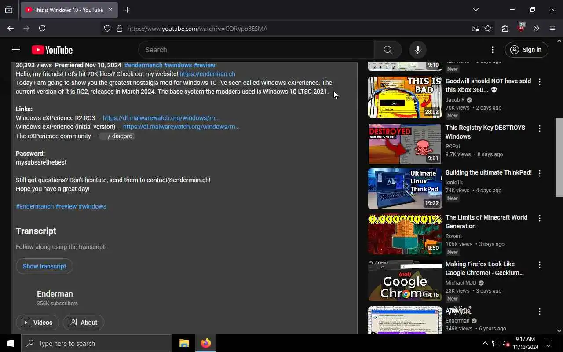Open File Explorer from the taskbar
The image size is (563, 352).
pyautogui.click(x=184, y=343)
